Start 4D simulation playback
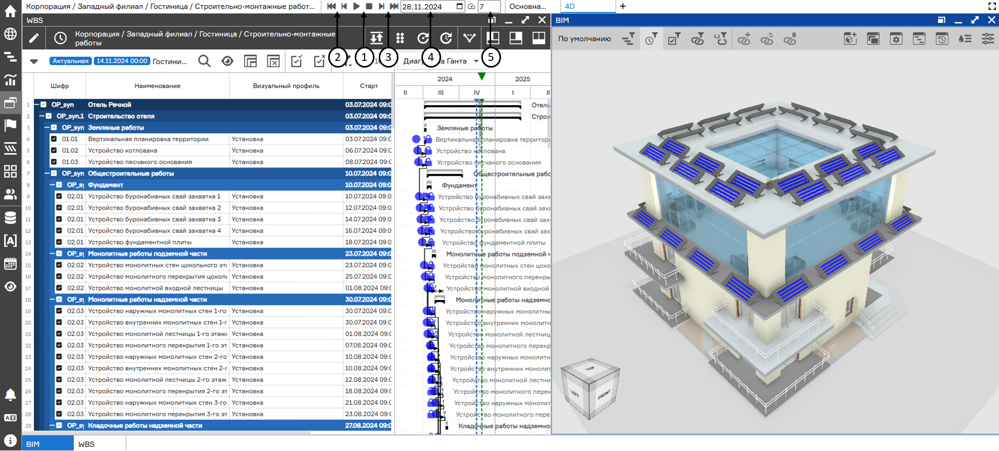The width and height of the screenshot is (999, 451). tap(356, 6)
